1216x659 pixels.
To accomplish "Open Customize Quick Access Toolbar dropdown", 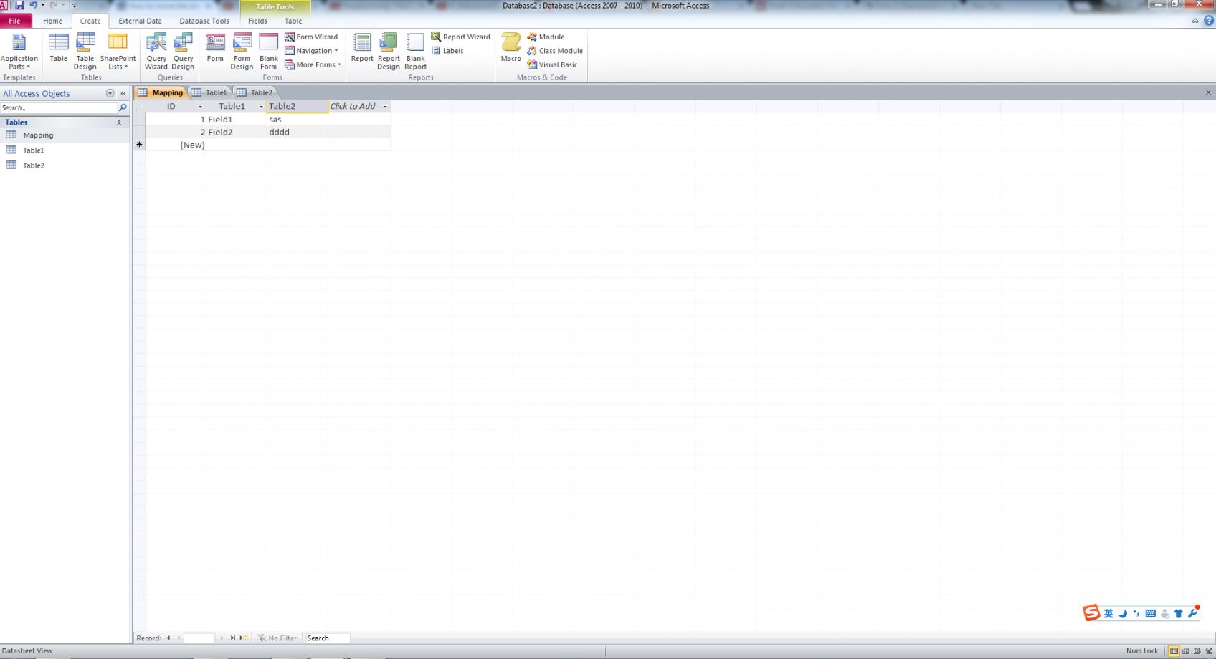I will coord(74,5).
